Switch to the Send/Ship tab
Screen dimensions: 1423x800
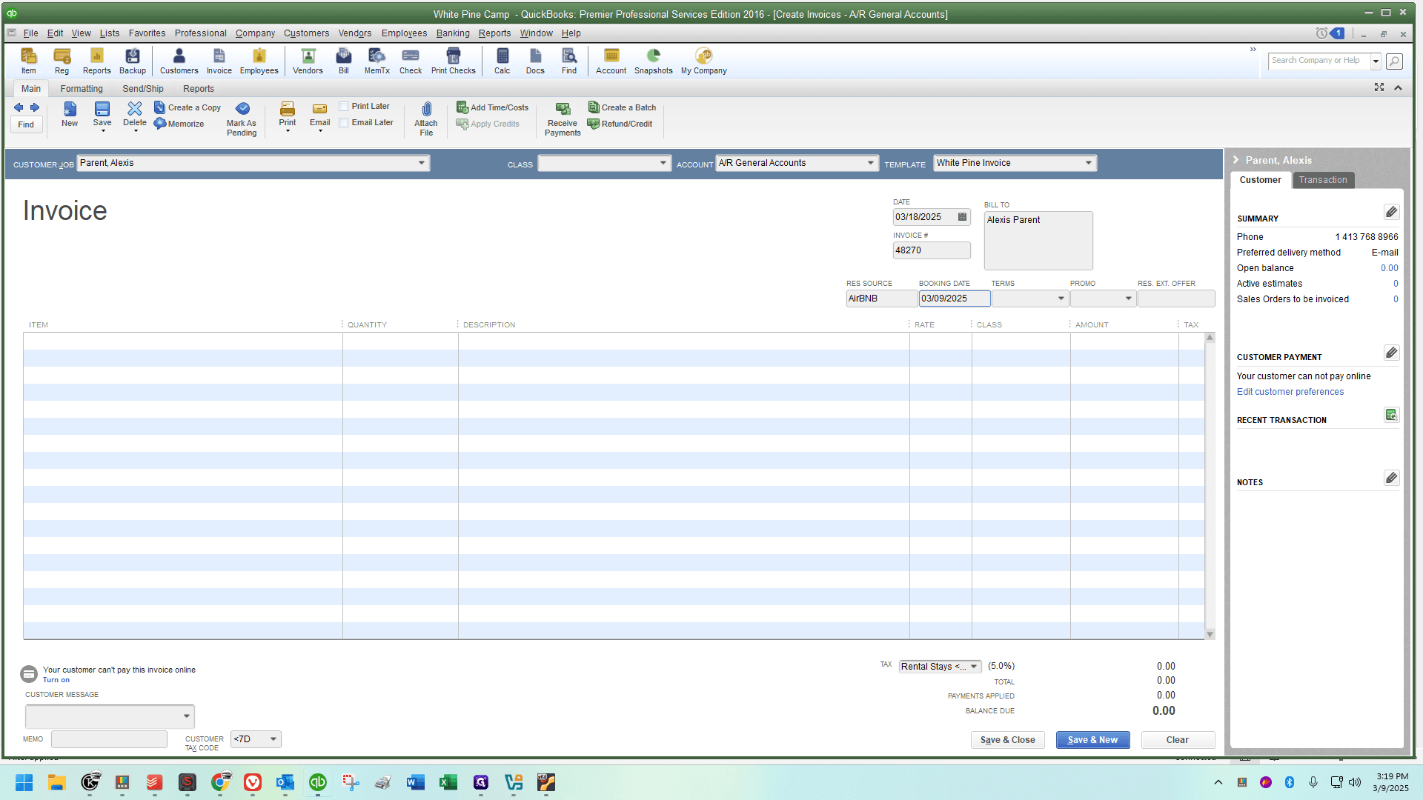point(143,89)
